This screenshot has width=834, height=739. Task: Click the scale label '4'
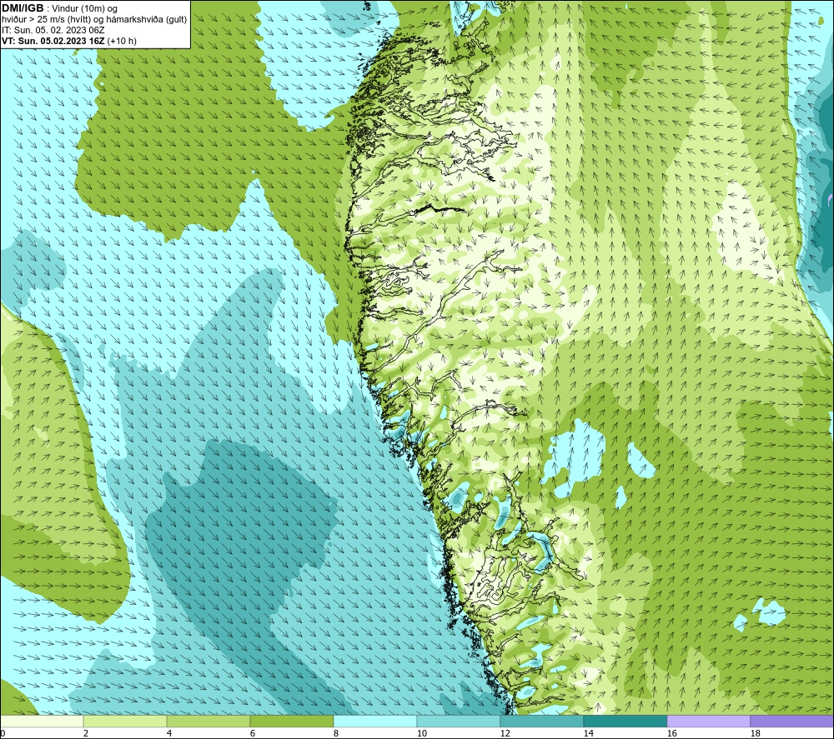pyautogui.click(x=169, y=733)
